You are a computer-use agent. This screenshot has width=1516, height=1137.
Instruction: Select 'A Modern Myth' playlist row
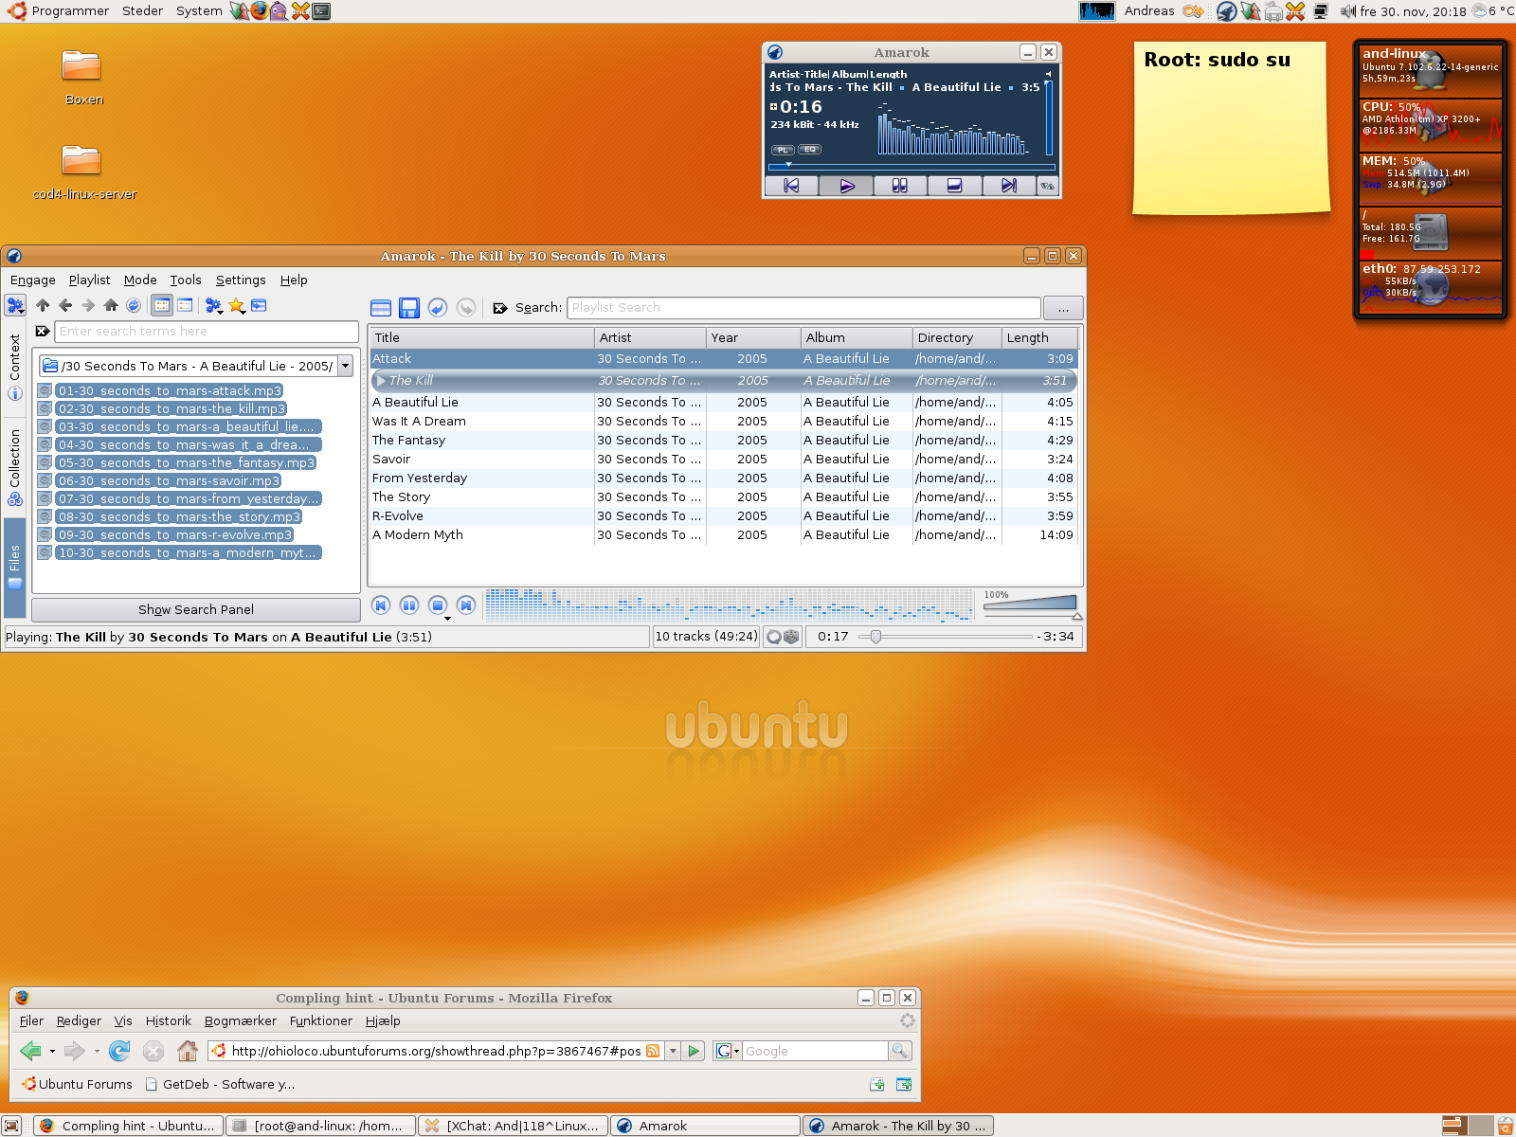pos(724,534)
